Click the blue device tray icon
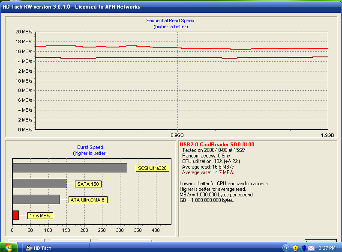The width and height of the screenshot is (342, 252). pyautogui.click(x=303, y=248)
